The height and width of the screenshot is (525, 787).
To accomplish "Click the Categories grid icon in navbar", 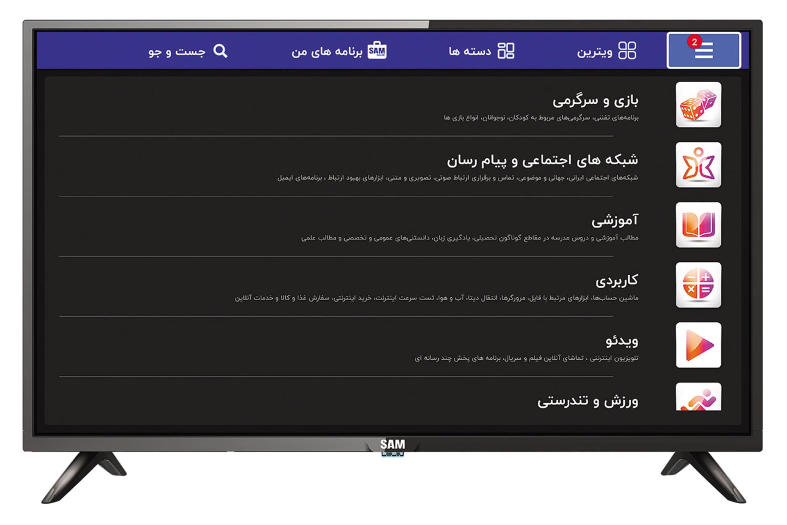I will click(x=506, y=51).
